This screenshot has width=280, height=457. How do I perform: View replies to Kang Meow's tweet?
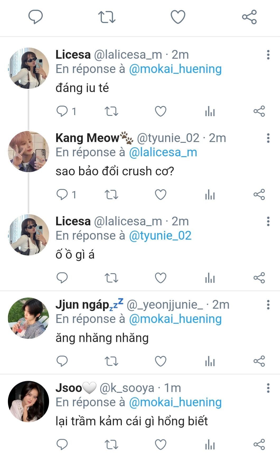click(x=63, y=195)
